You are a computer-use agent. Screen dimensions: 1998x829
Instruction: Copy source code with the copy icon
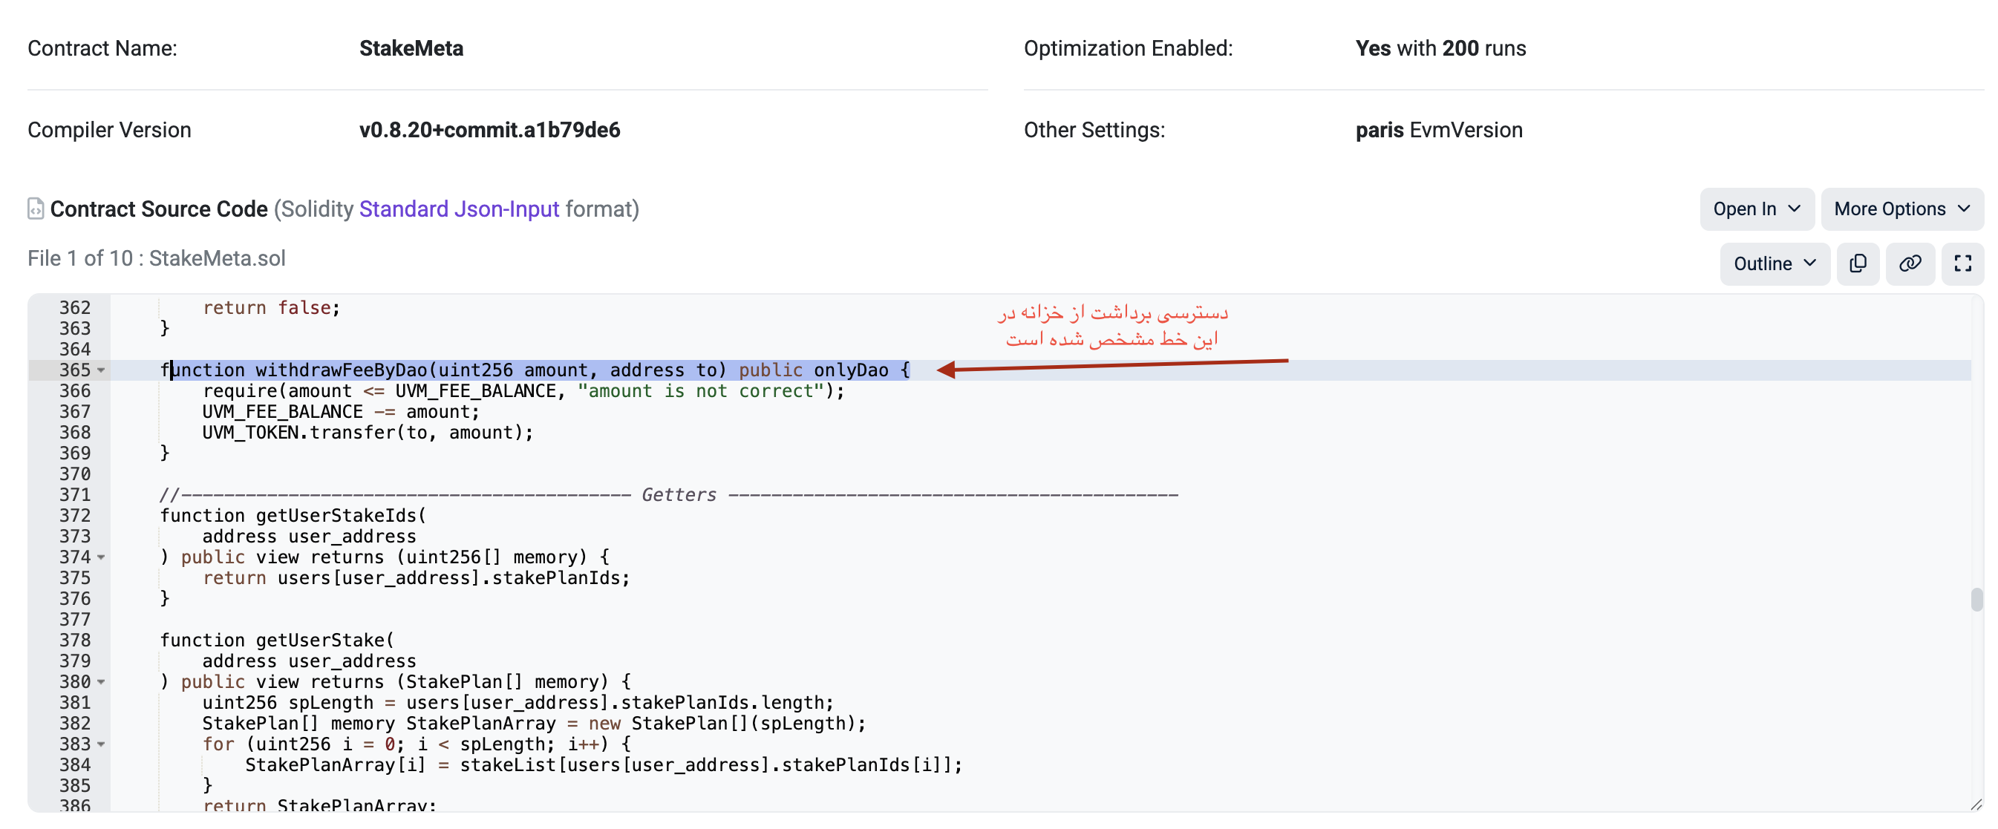(1858, 263)
